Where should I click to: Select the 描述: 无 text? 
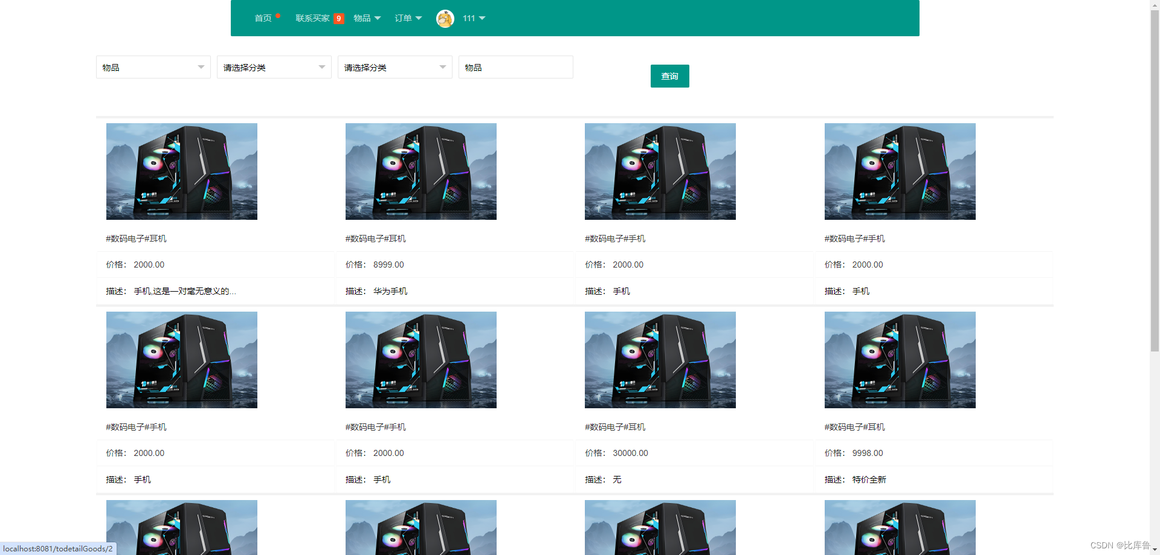[x=603, y=480]
